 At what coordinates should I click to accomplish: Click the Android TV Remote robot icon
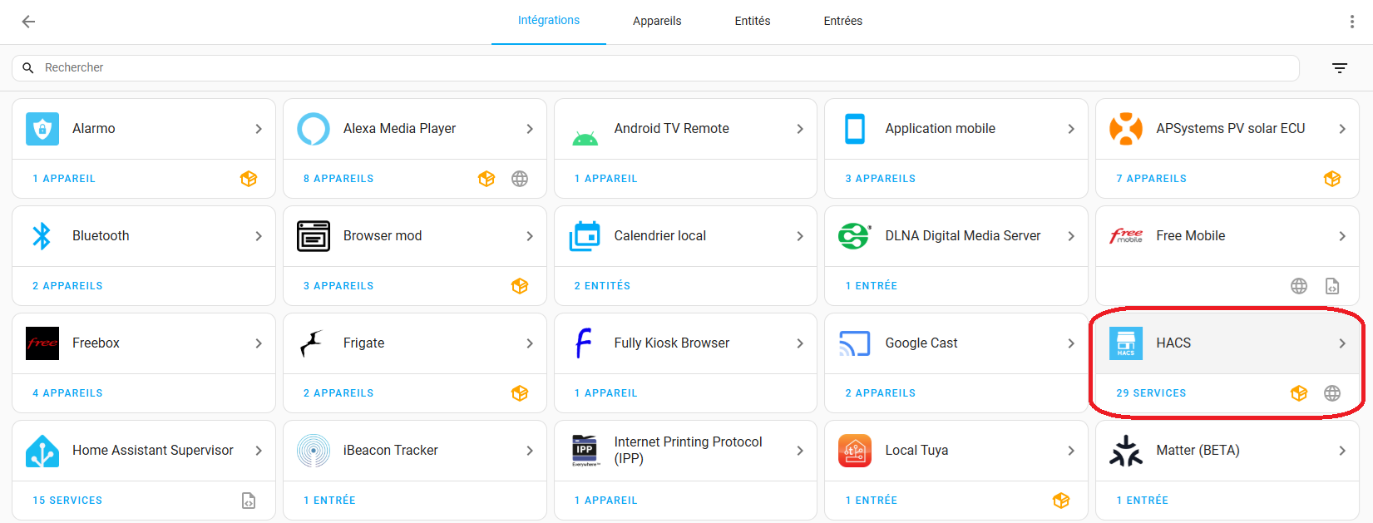[585, 138]
